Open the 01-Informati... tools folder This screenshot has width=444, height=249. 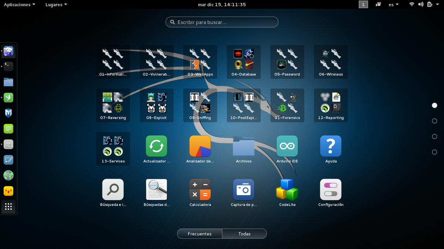[x=113, y=62]
